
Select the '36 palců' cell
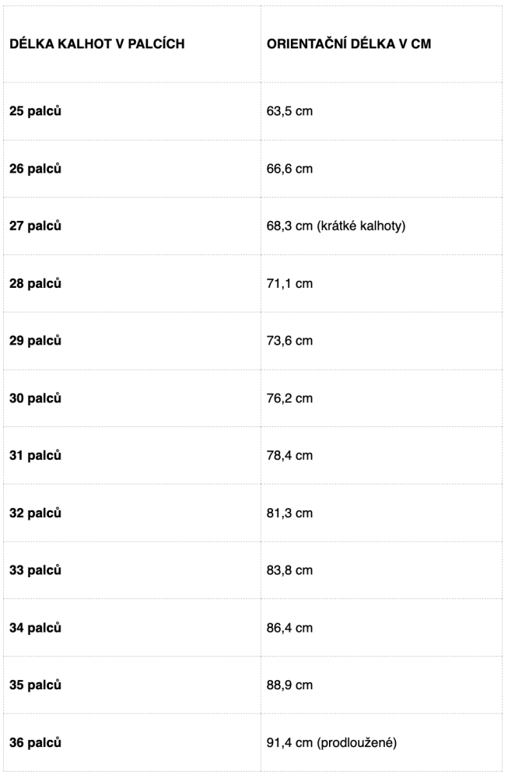(x=36, y=743)
